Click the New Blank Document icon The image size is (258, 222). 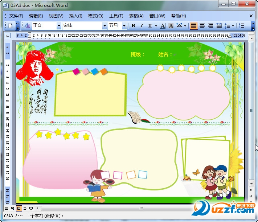(x=11, y=26)
